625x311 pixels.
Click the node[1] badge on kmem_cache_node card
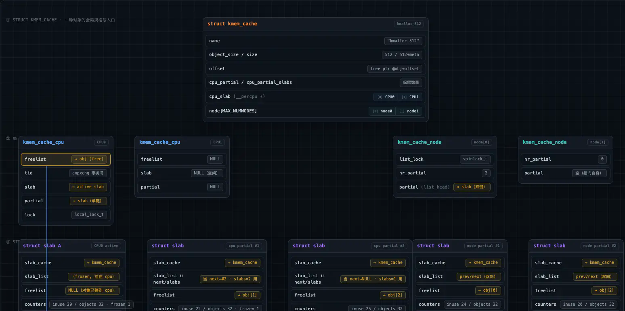pyautogui.click(x=598, y=142)
